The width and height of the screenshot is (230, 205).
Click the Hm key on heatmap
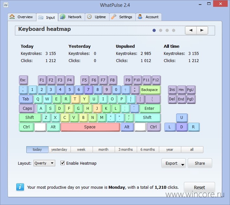(182, 90)
